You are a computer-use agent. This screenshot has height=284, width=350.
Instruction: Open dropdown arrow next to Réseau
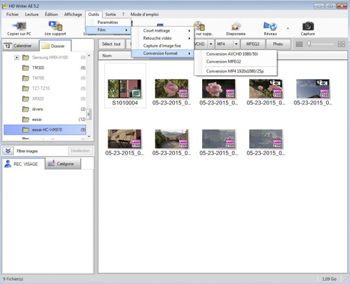click(x=288, y=28)
